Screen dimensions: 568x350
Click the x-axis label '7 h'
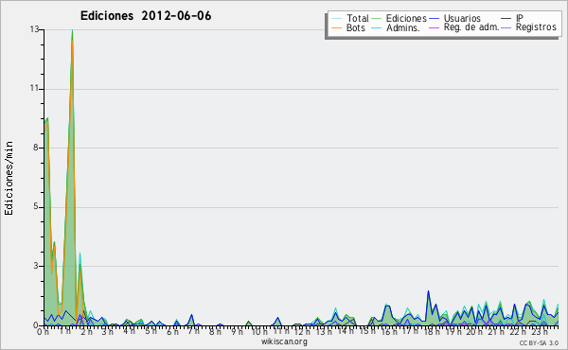(x=193, y=331)
